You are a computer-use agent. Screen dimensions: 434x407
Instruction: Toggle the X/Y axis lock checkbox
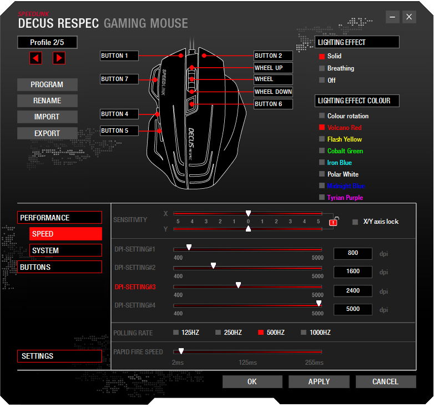(x=355, y=222)
